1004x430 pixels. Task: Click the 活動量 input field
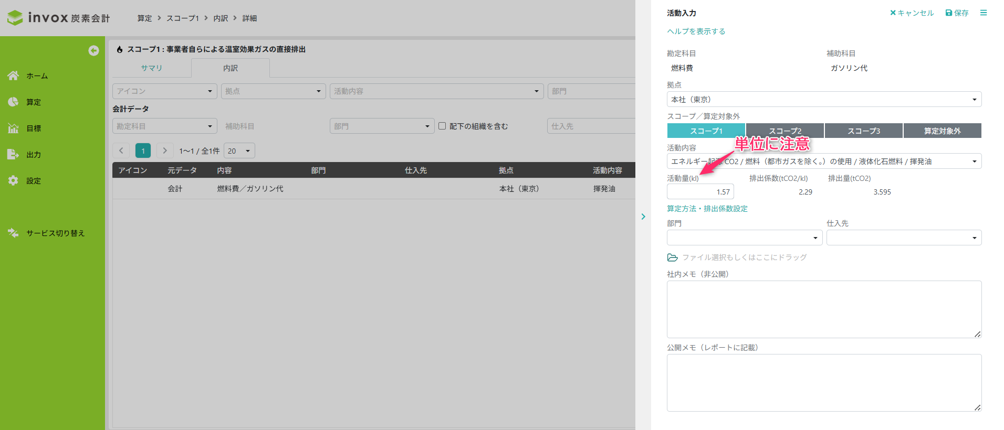700,192
